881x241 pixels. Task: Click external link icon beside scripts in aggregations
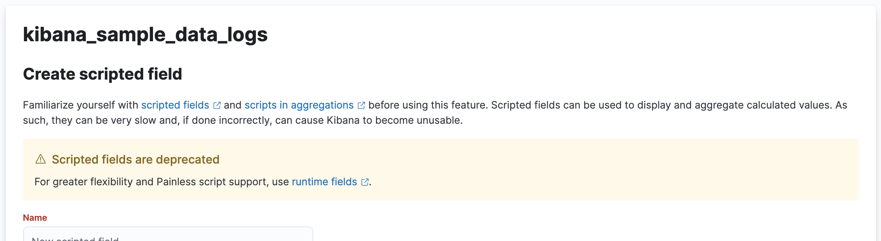361,105
